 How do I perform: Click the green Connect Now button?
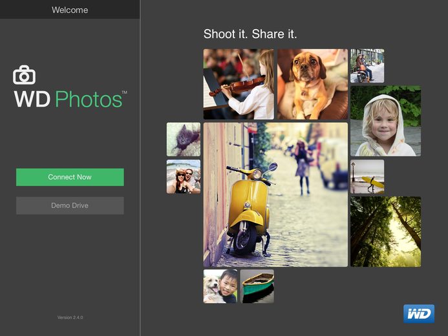pos(70,177)
